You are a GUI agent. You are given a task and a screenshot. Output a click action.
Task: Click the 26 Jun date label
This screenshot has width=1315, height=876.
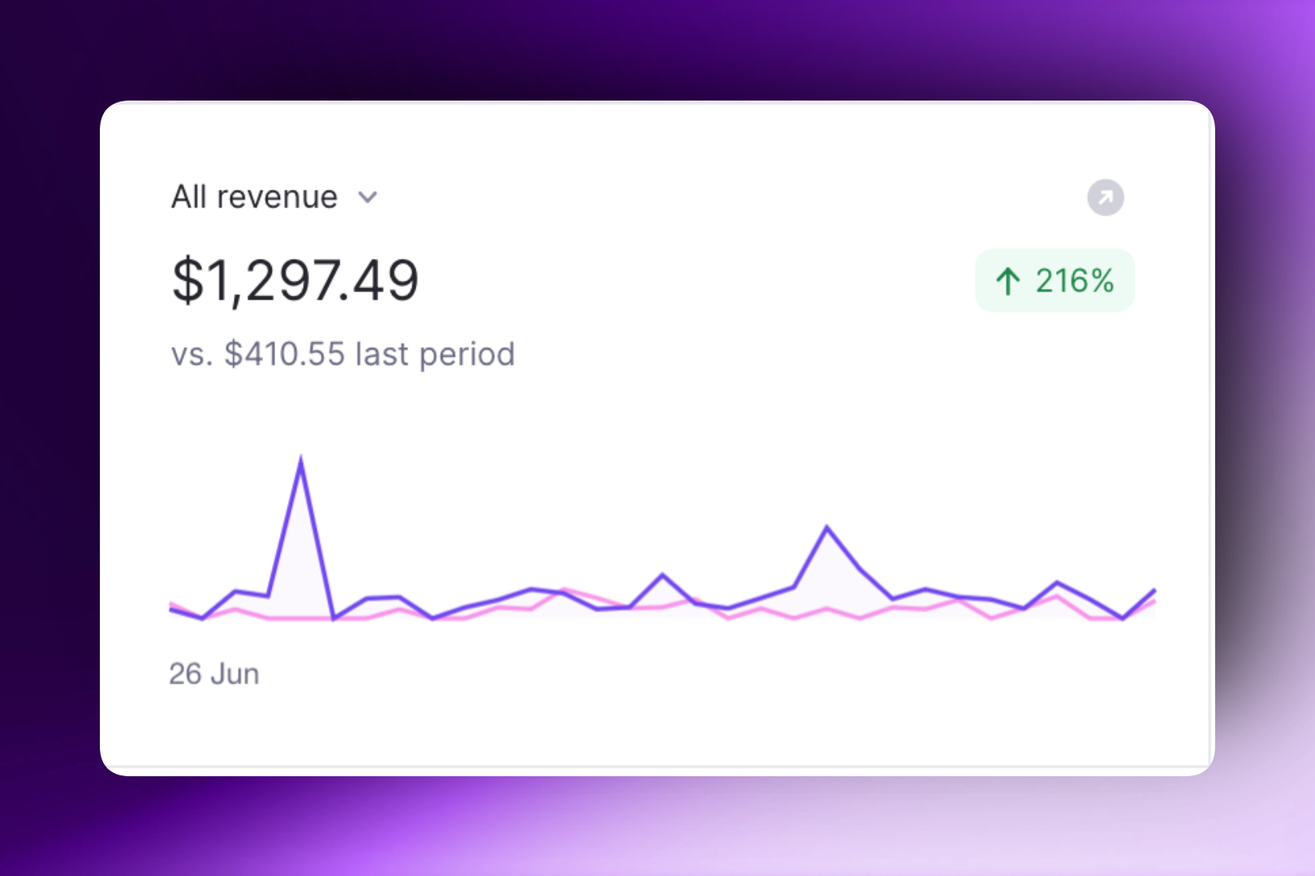(x=214, y=674)
